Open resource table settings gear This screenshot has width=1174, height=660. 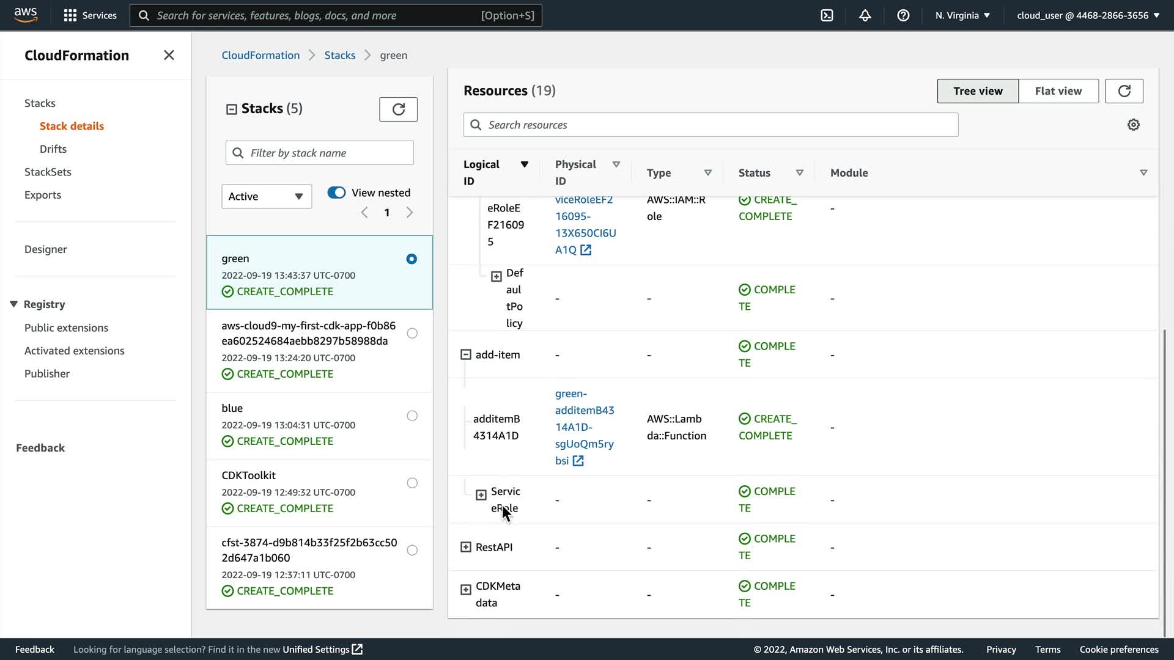pos(1133,125)
